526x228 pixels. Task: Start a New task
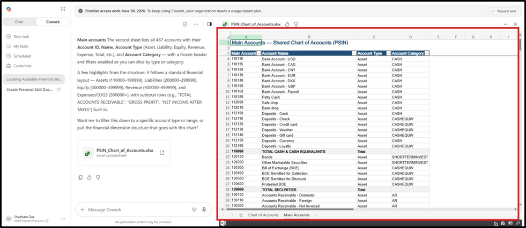coord(18,36)
